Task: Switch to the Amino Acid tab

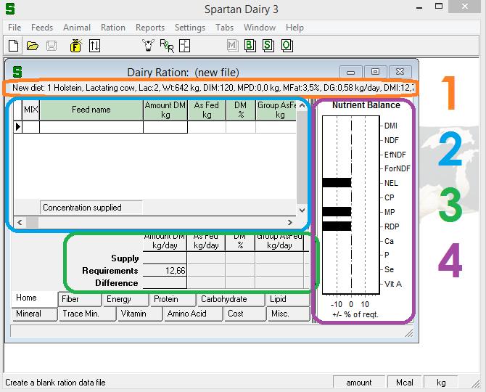Action: click(193, 314)
